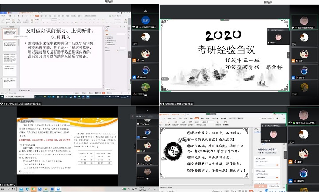Click Windows Start button in top-left screenshot

click(x=2, y=96)
